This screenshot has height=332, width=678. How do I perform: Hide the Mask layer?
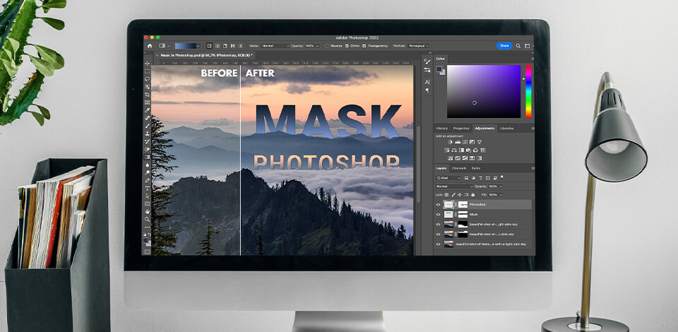coord(439,215)
